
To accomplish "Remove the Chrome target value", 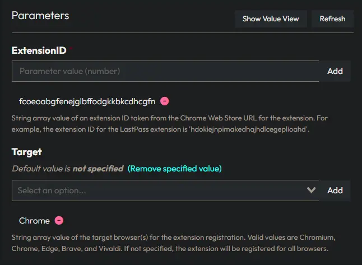I will (59, 221).
